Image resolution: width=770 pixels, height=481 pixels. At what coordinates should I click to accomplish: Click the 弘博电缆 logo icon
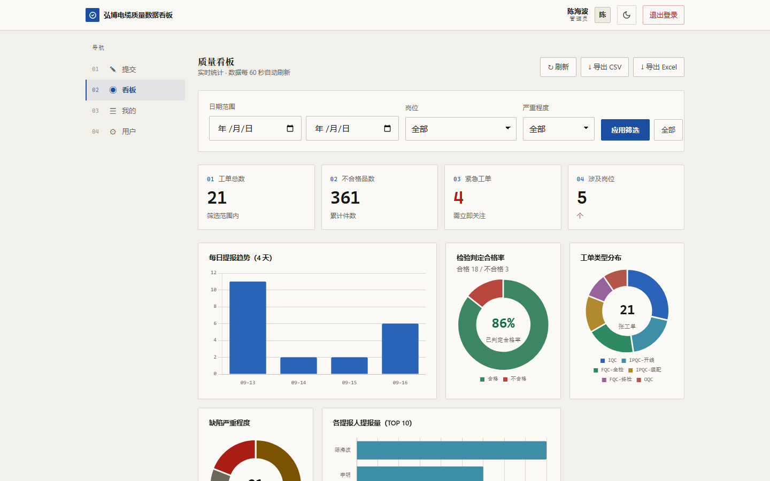(x=93, y=15)
